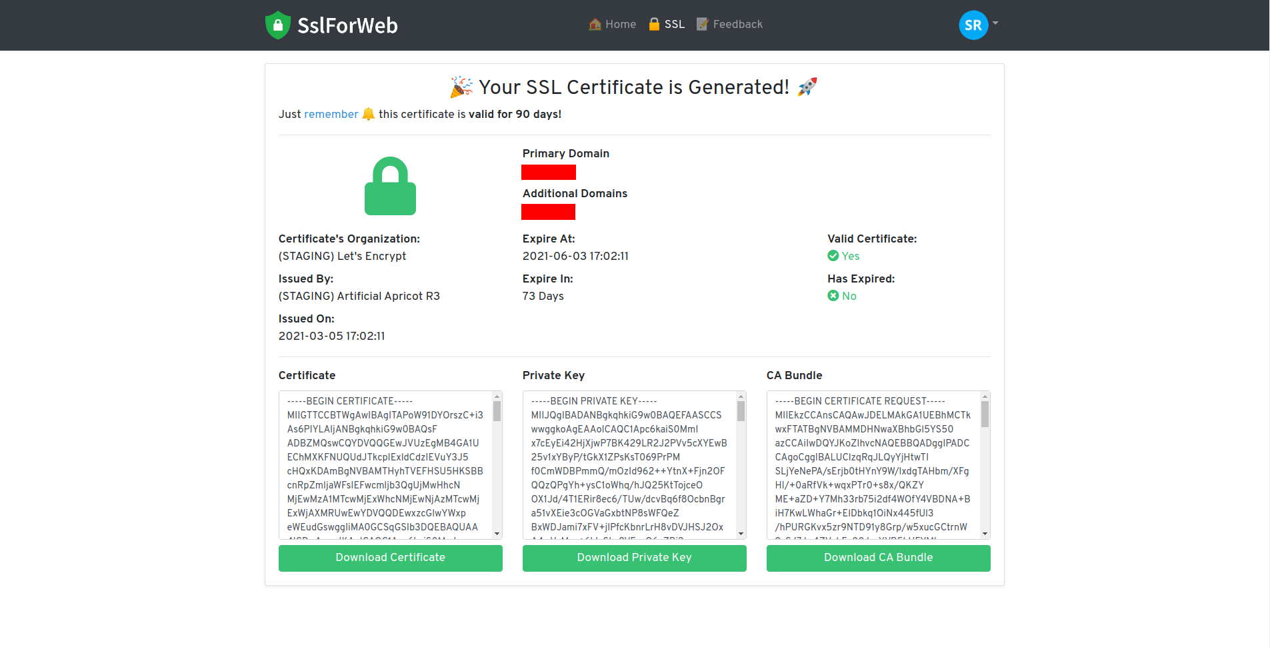Click the red X icon under Has Expired
1270x649 pixels.
(x=833, y=296)
